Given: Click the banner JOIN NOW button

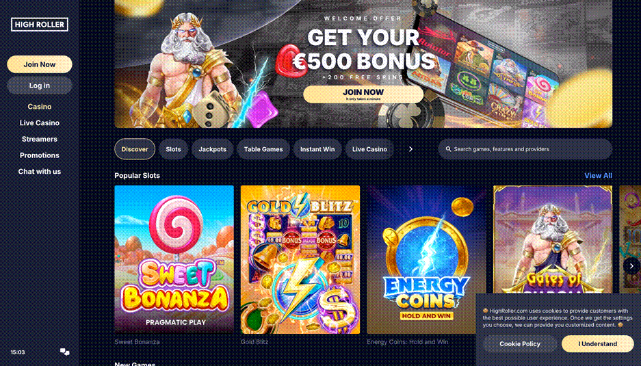Looking at the screenshot, I should (363, 94).
